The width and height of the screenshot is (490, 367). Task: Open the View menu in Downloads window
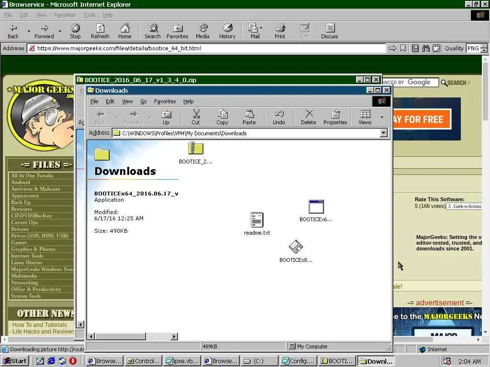[127, 101]
